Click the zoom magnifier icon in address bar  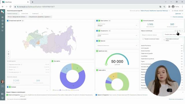click(x=164, y=7)
